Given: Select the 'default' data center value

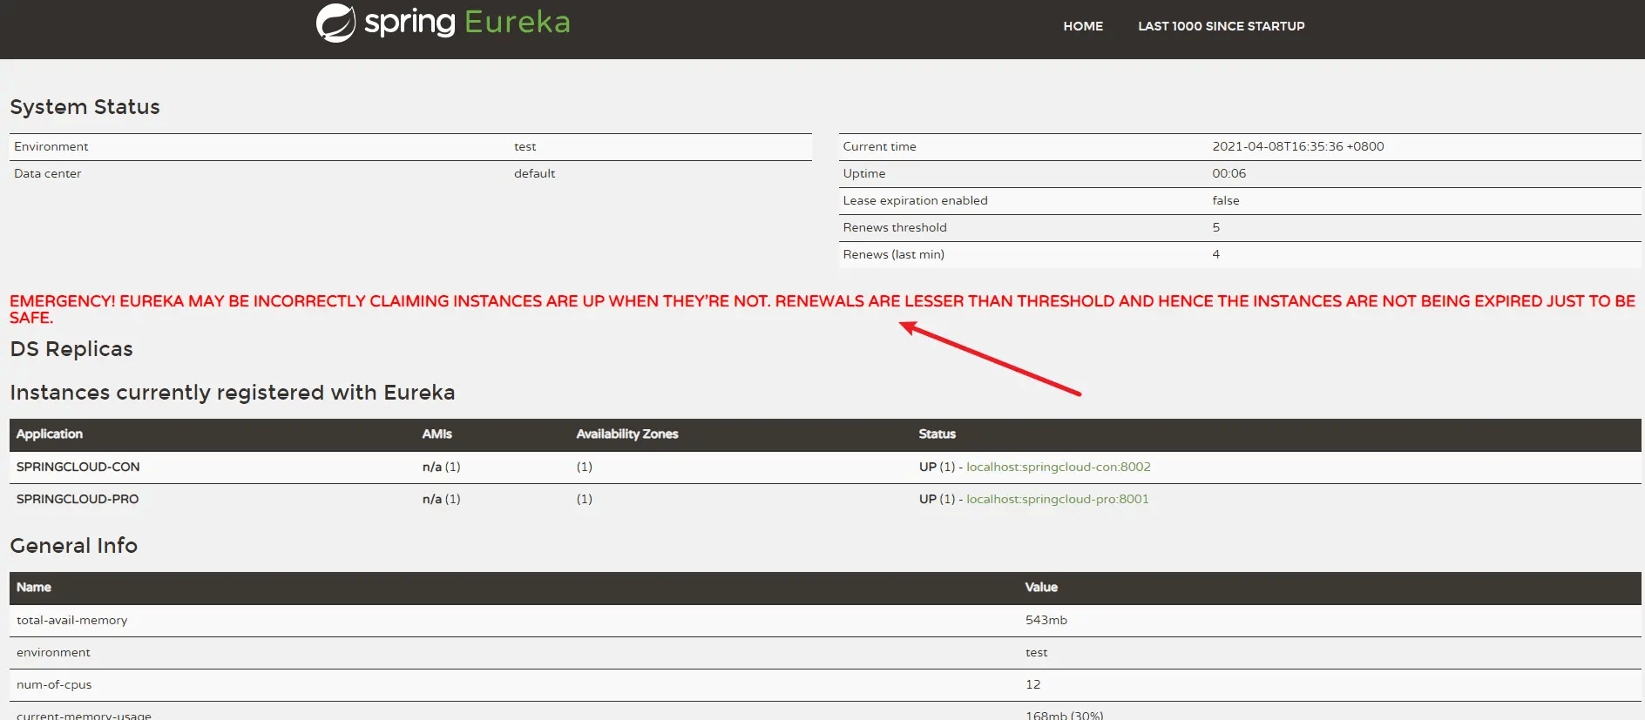Looking at the screenshot, I should [534, 173].
